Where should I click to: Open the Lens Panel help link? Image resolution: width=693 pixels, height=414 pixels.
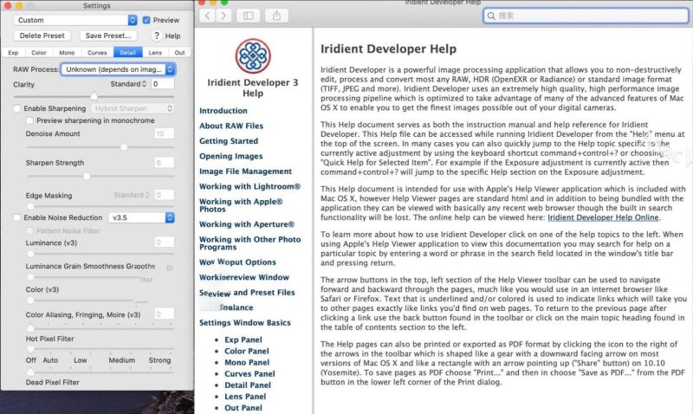(245, 397)
